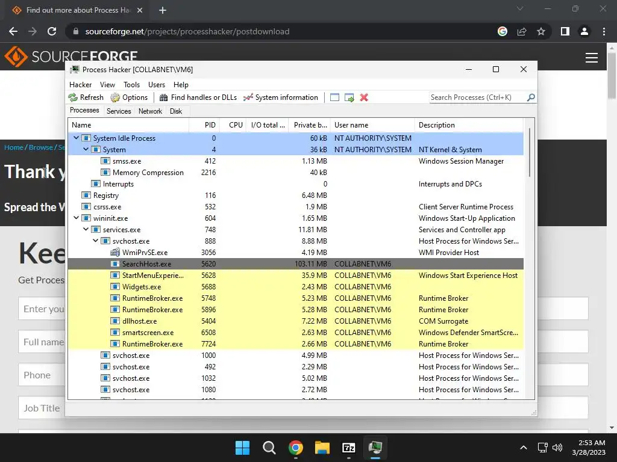The height and width of the screenshot is (462, 617).
Task: Select the Widgets.exe process row
Action: 295,287
